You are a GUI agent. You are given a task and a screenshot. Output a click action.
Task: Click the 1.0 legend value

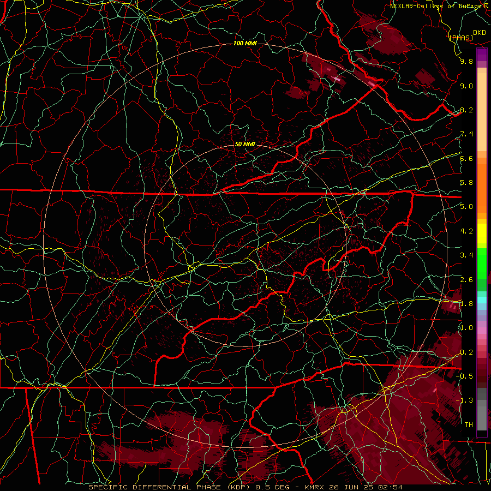466,328
